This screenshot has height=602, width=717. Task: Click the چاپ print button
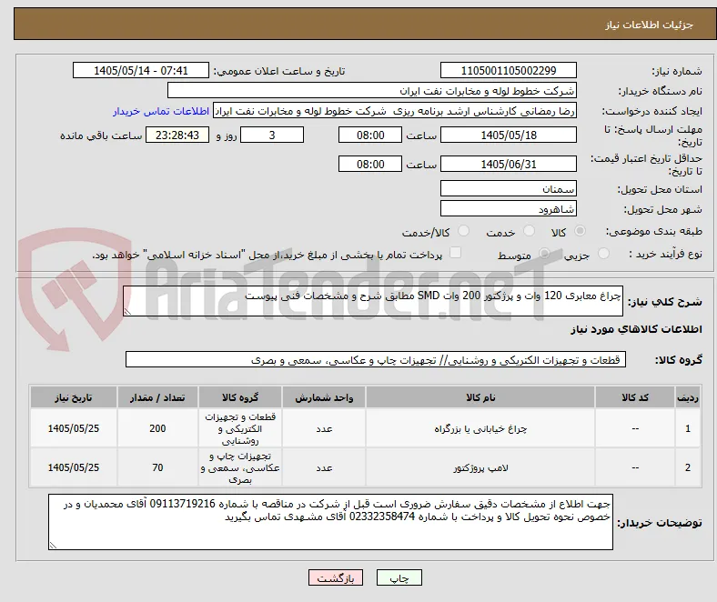point(399,577)
